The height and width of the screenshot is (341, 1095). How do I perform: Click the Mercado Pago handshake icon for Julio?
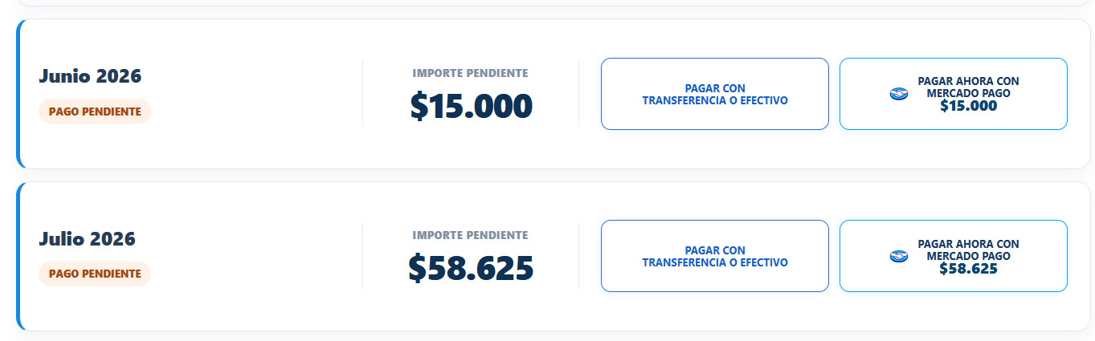pos(899,256)
